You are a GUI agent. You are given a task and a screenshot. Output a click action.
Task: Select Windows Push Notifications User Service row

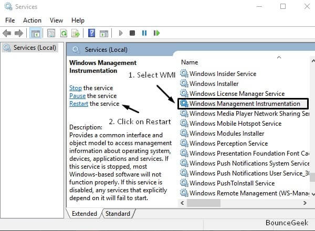(x=244, y=173)
